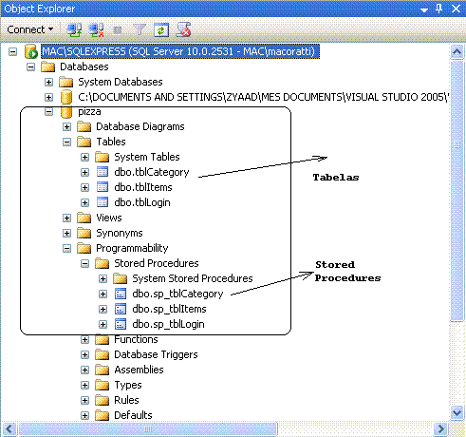
Task: Select the System Tables label
Action: pyautogui.click(x=147, y=157)
